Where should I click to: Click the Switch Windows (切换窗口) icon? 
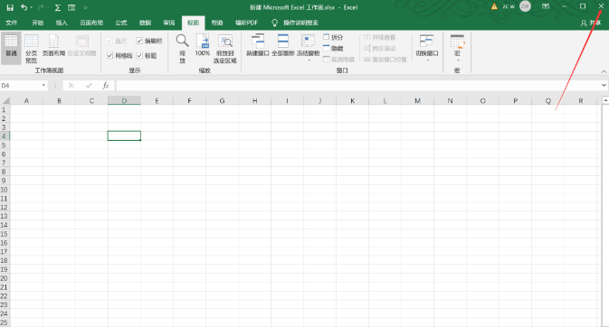[x=426, y=42]
